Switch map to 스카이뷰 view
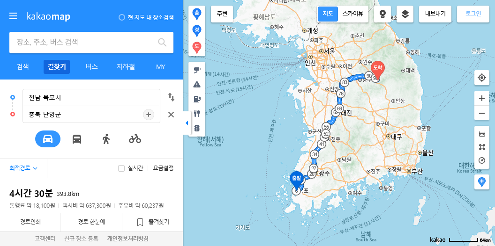Viewport: 495px width, 246px height. point(353,14)
